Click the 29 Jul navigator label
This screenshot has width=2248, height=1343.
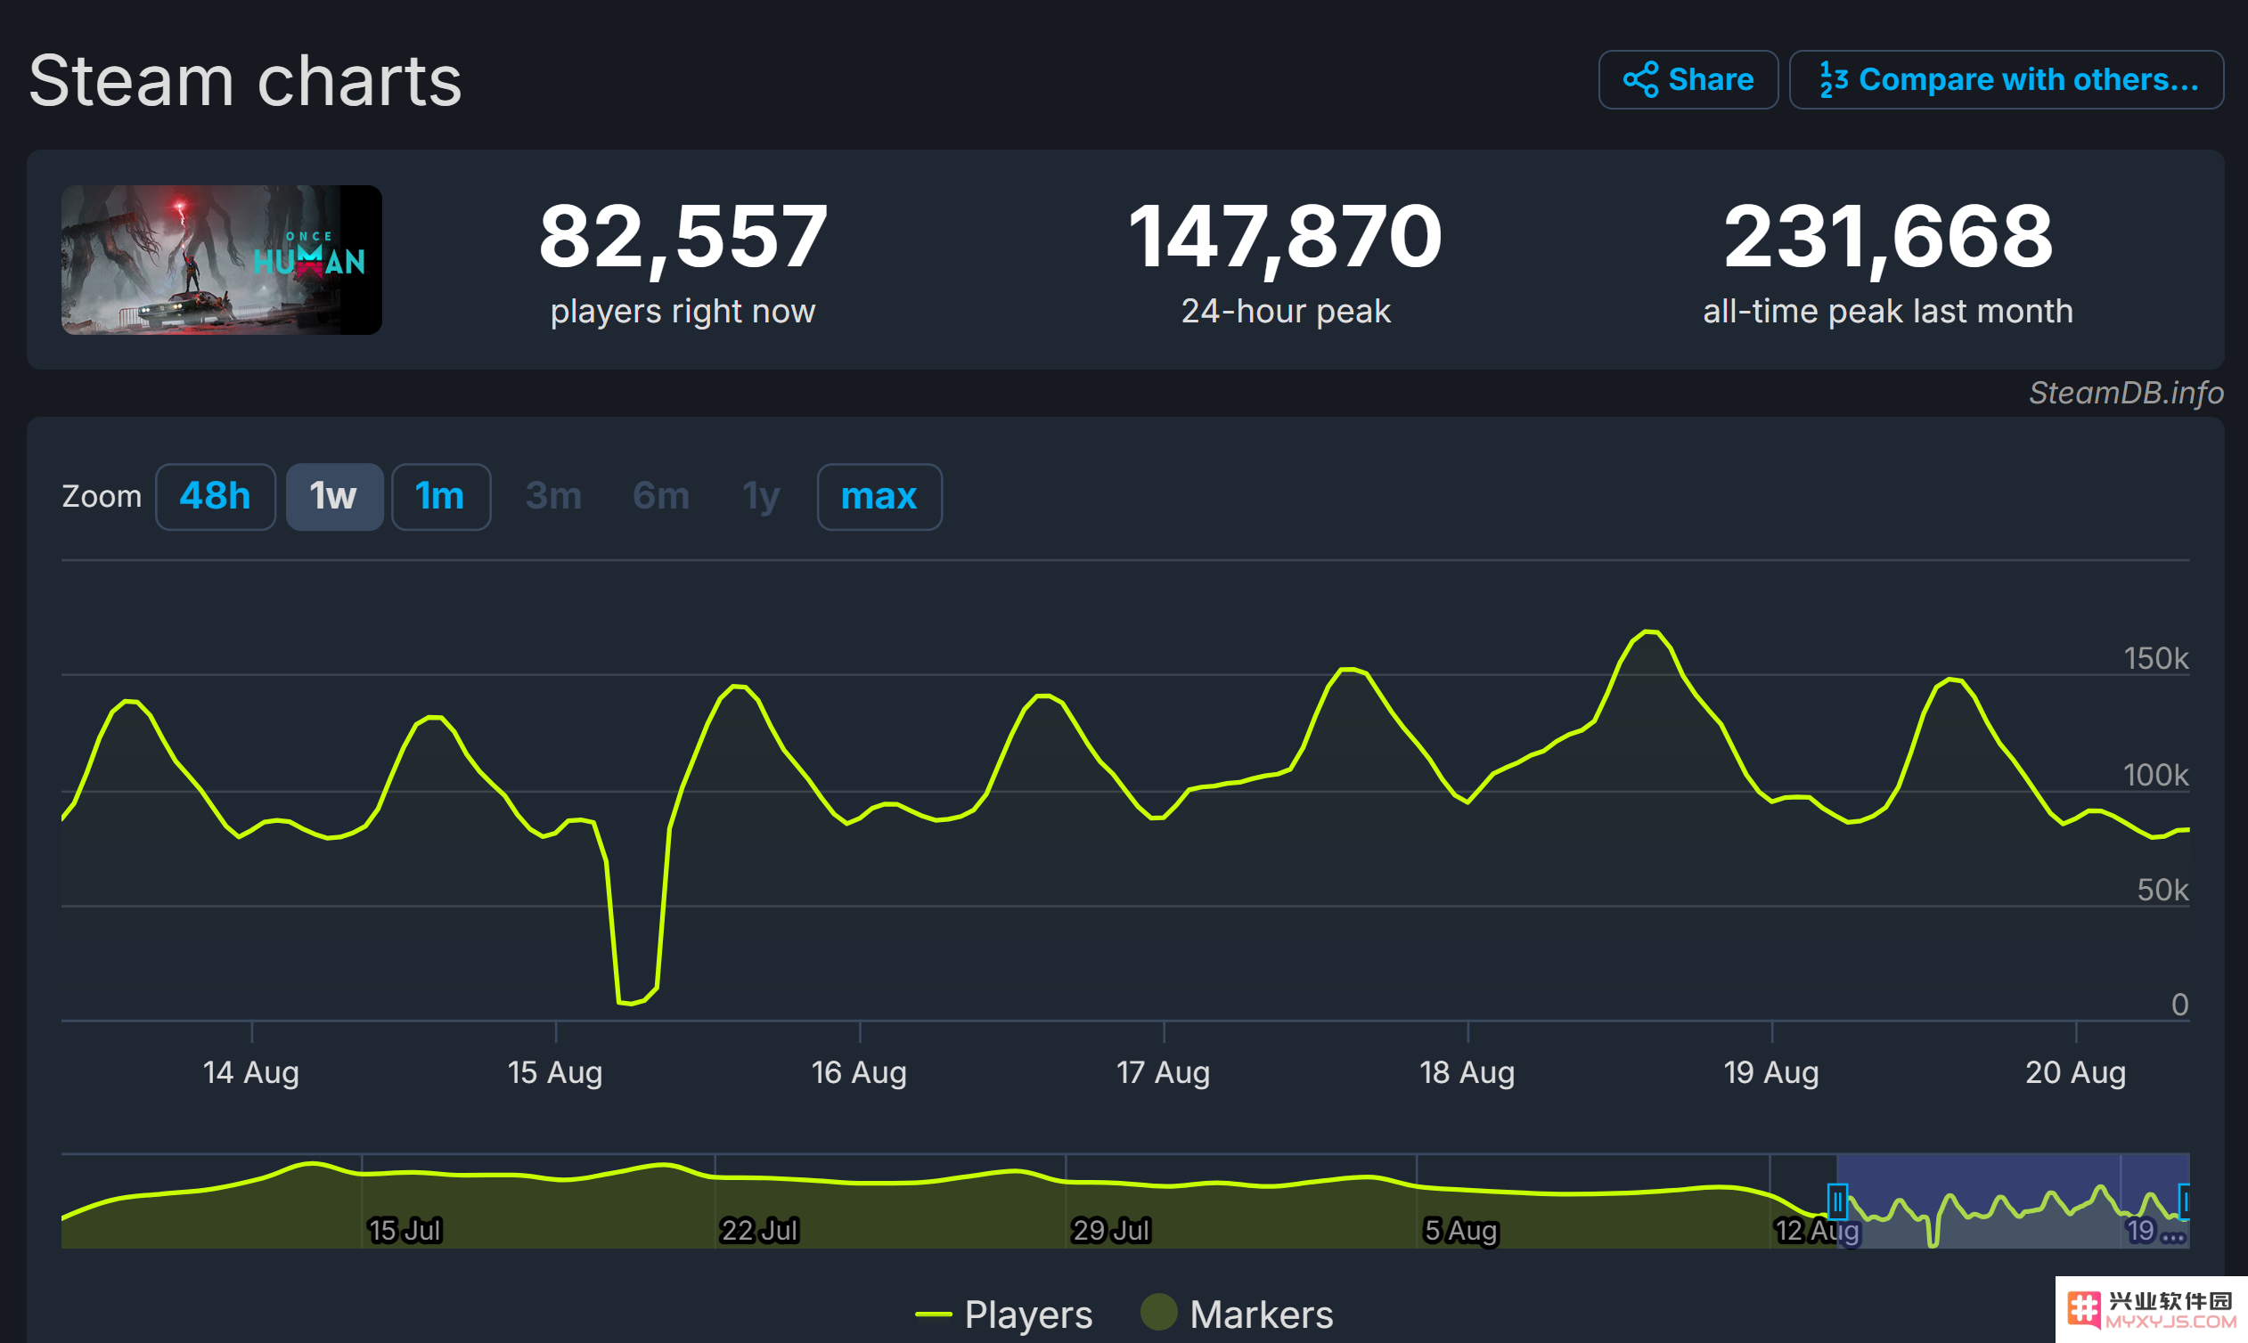pyautogui.click(x=1111, y=1231)
